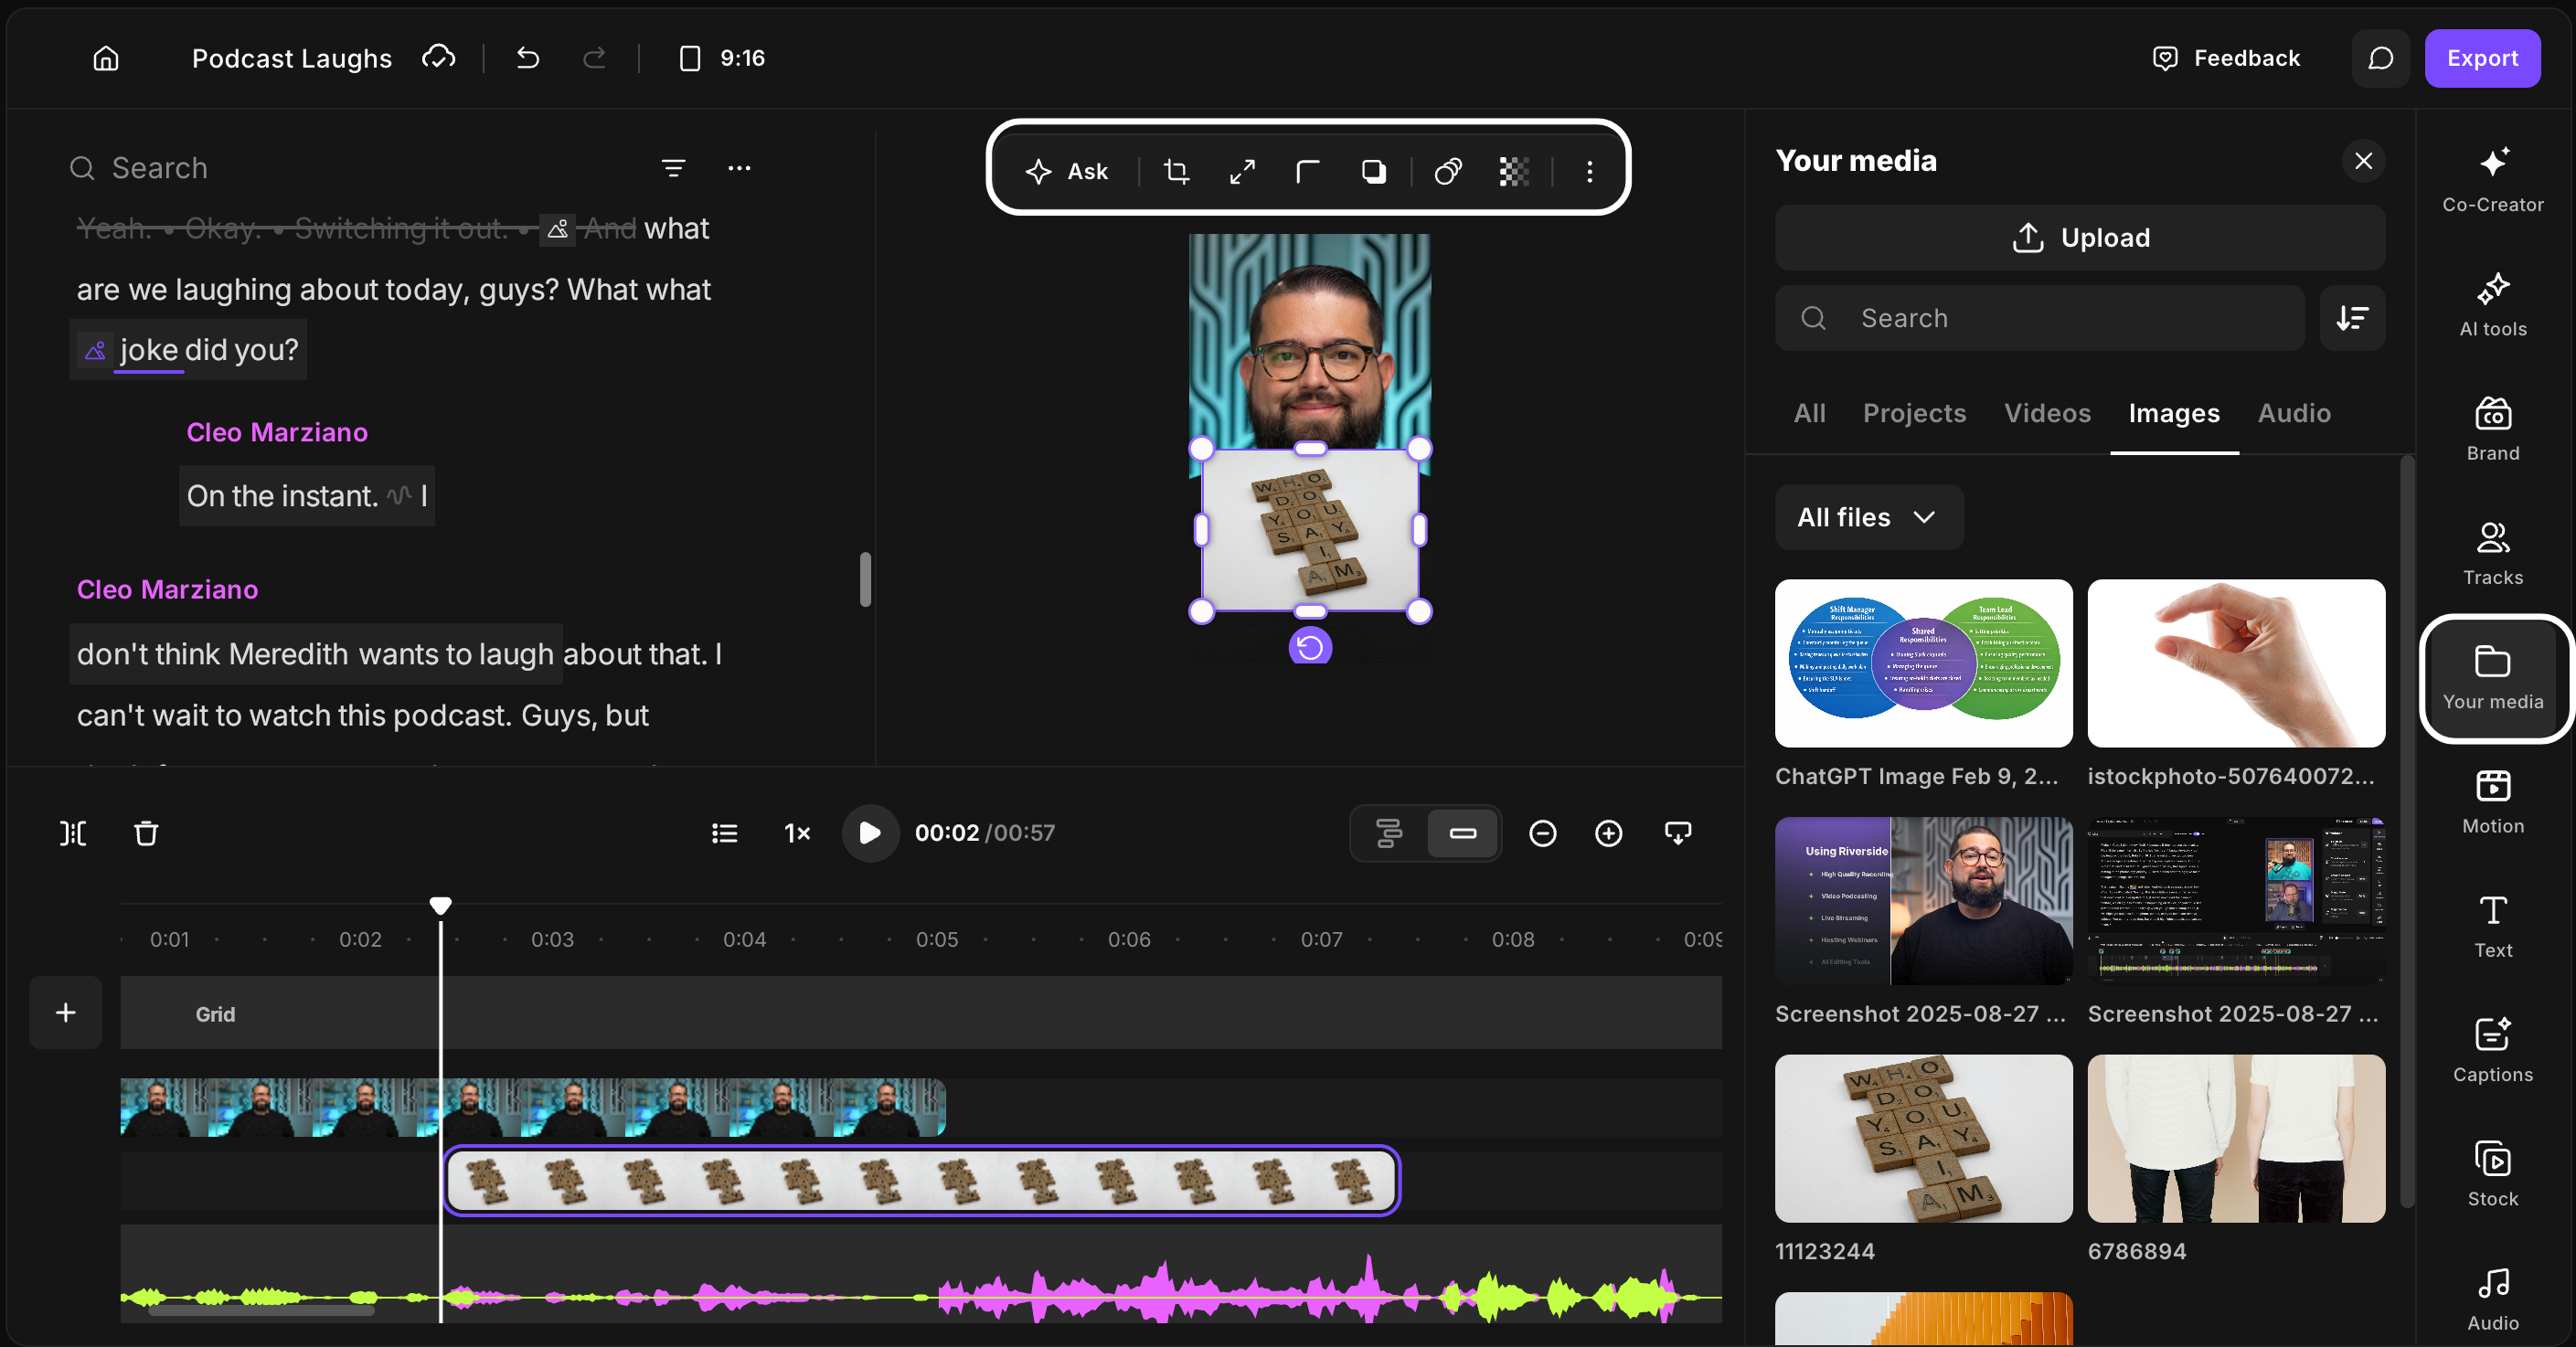Open the Text panel

(x=2492, y=926)
